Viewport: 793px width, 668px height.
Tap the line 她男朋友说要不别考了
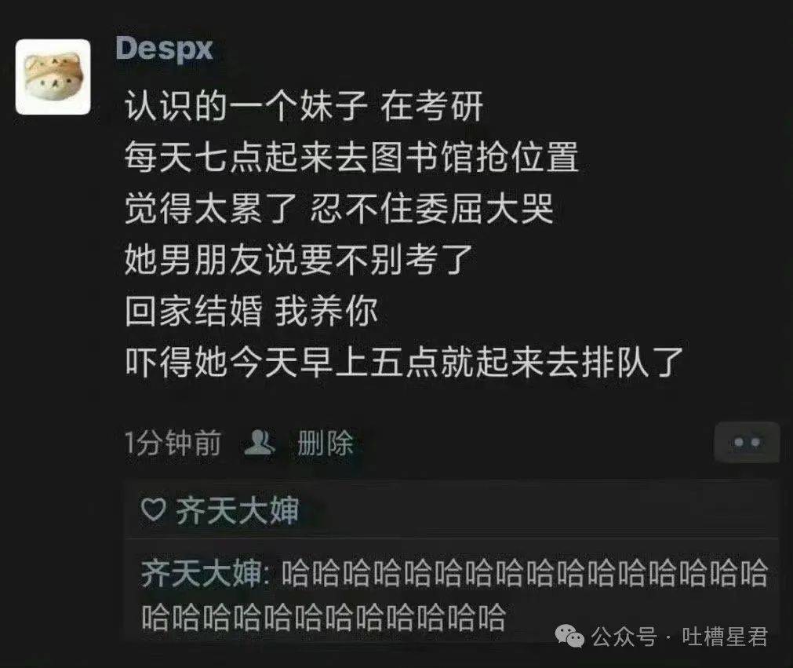(x=299, y=259)
